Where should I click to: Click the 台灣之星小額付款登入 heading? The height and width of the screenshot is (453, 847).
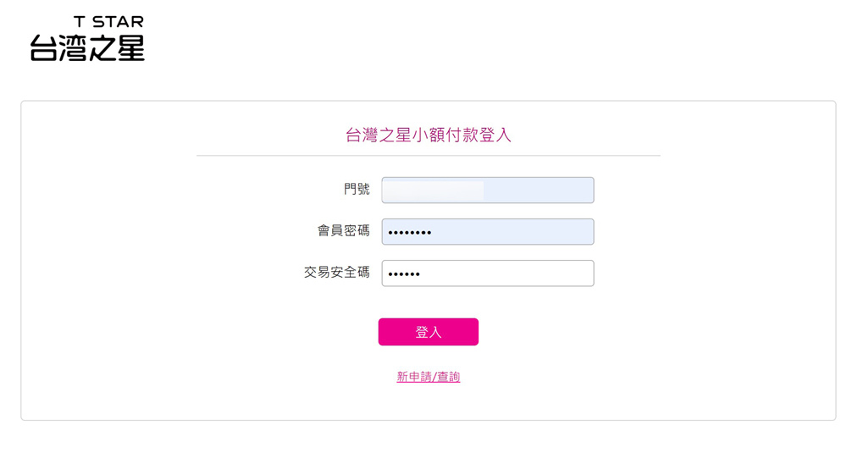pyautogui.click(x=428, y=135)
